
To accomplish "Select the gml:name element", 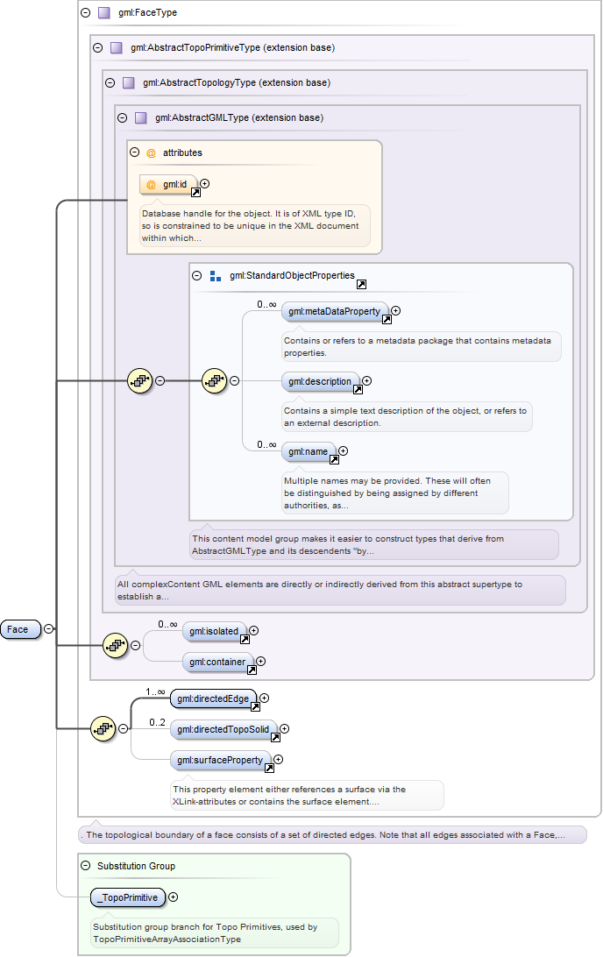I will (x=309, y=451).
